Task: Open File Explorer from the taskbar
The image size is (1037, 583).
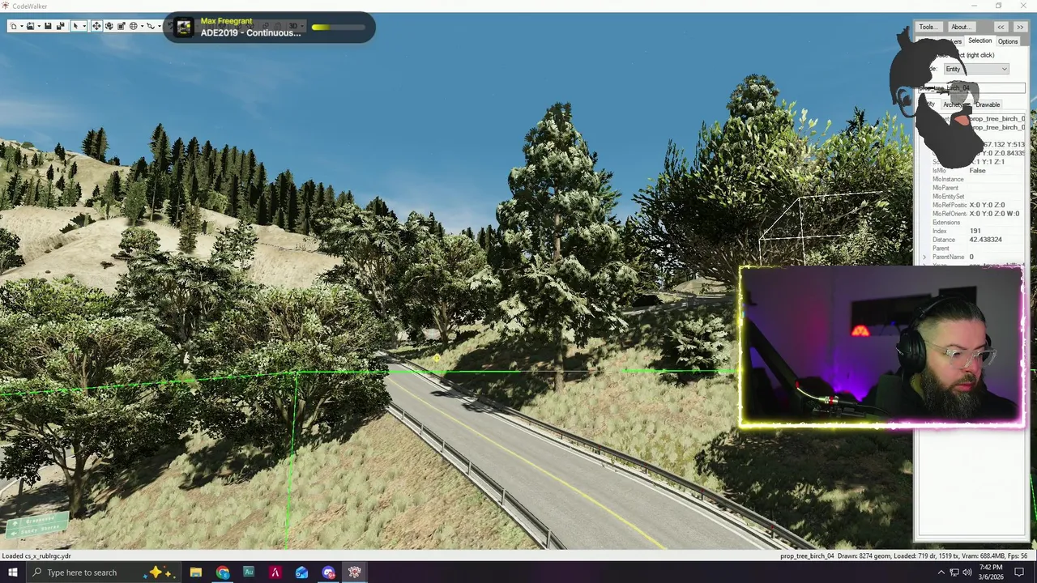Action: pos(196,572)
